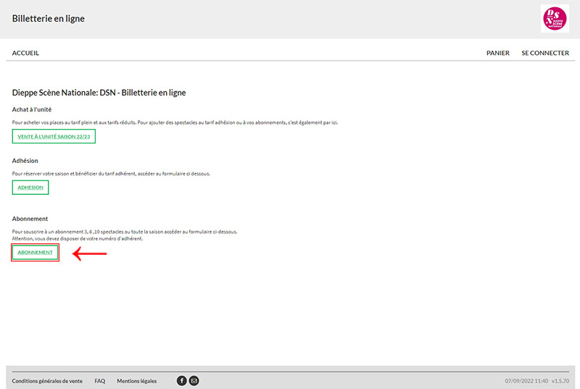
Task: Click the ABONNEMENT button
Action: (35, 252)
